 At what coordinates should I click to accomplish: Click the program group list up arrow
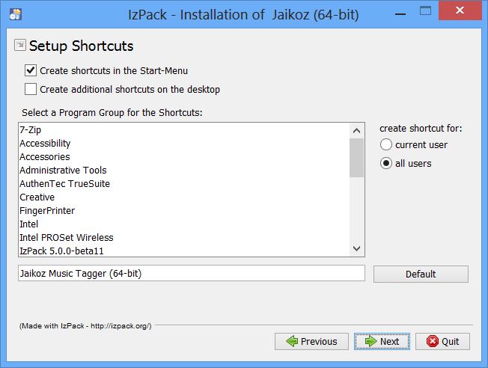(x=357, y=131)
